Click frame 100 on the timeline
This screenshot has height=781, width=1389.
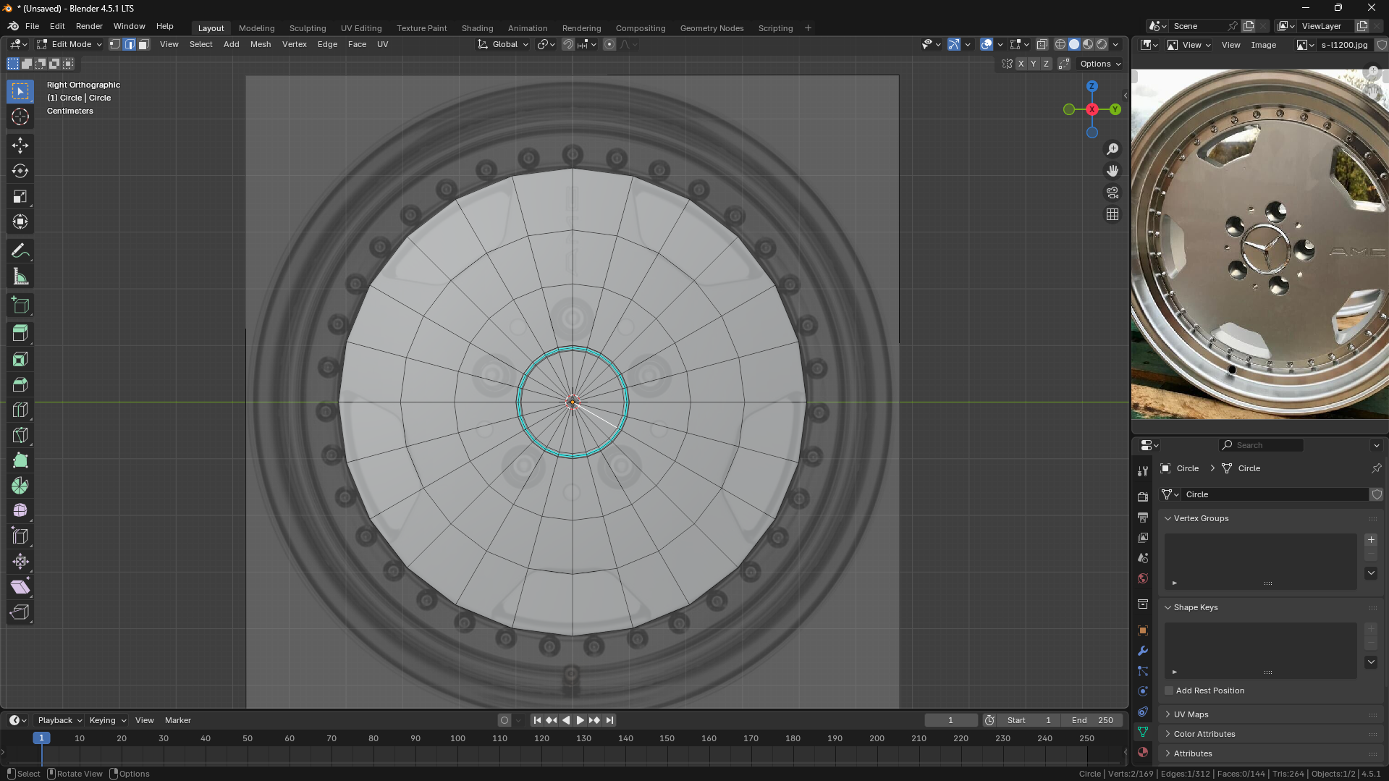(x=457, y=739)
